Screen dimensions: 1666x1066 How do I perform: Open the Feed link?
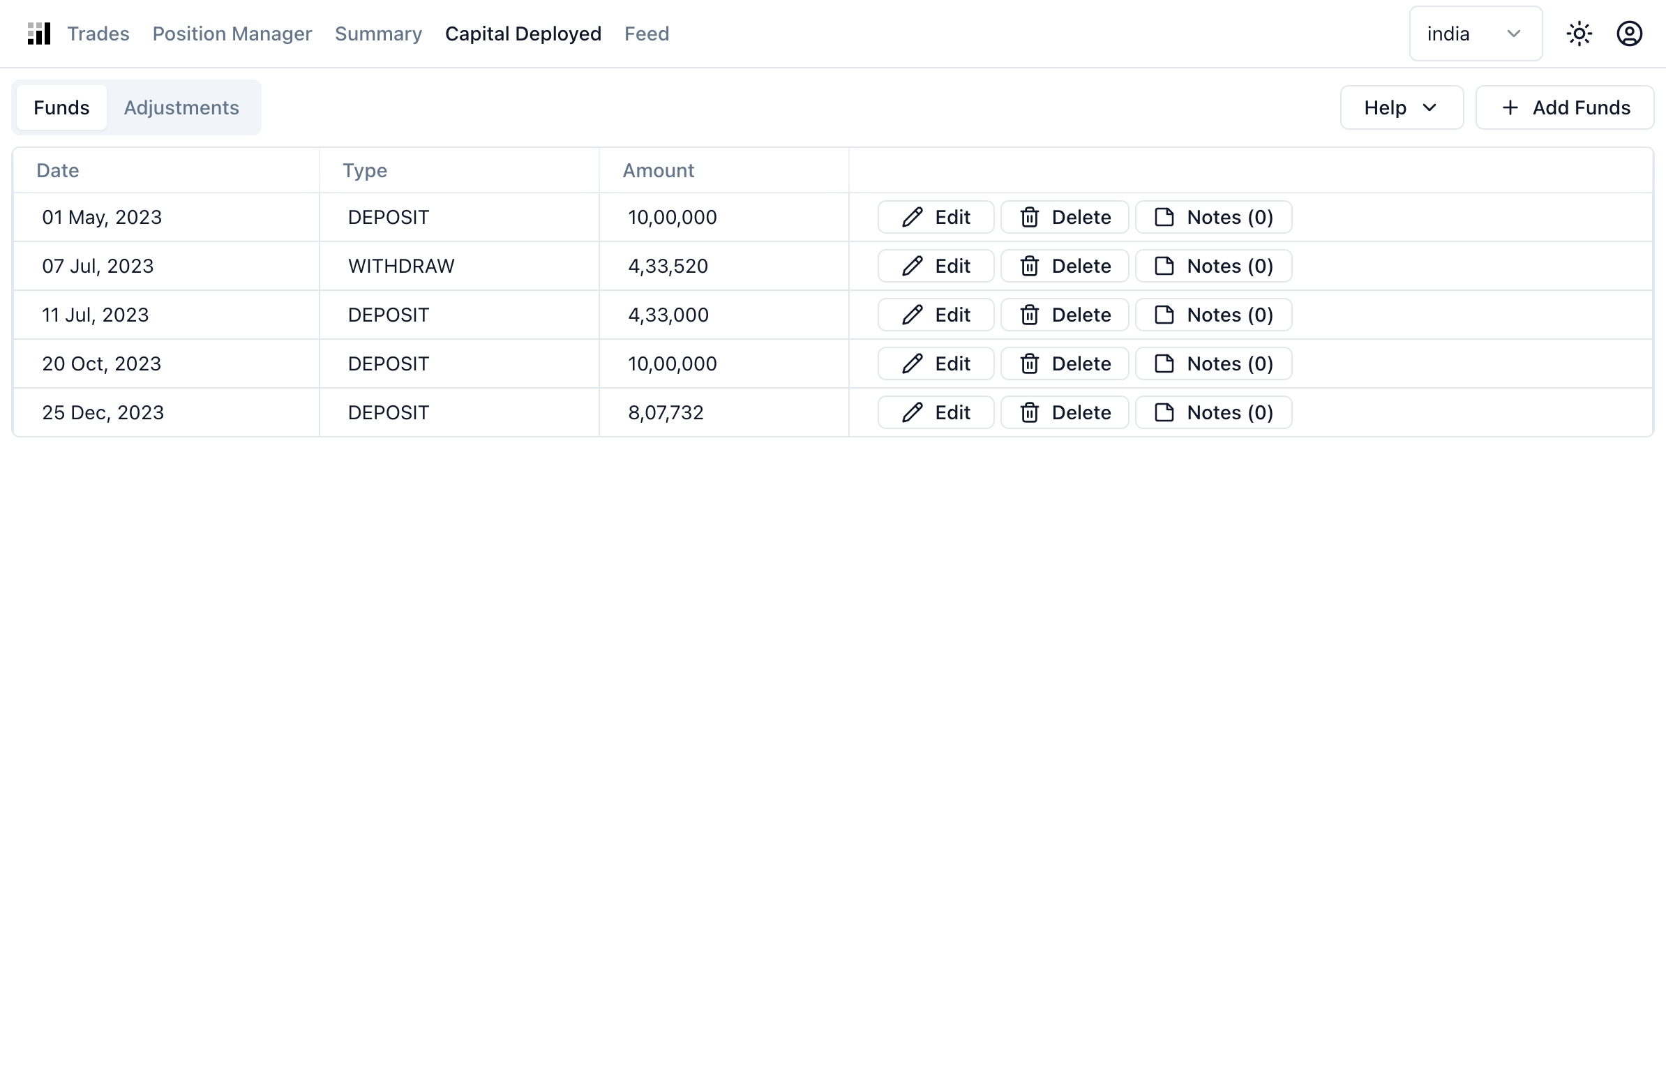coord(646,33)
